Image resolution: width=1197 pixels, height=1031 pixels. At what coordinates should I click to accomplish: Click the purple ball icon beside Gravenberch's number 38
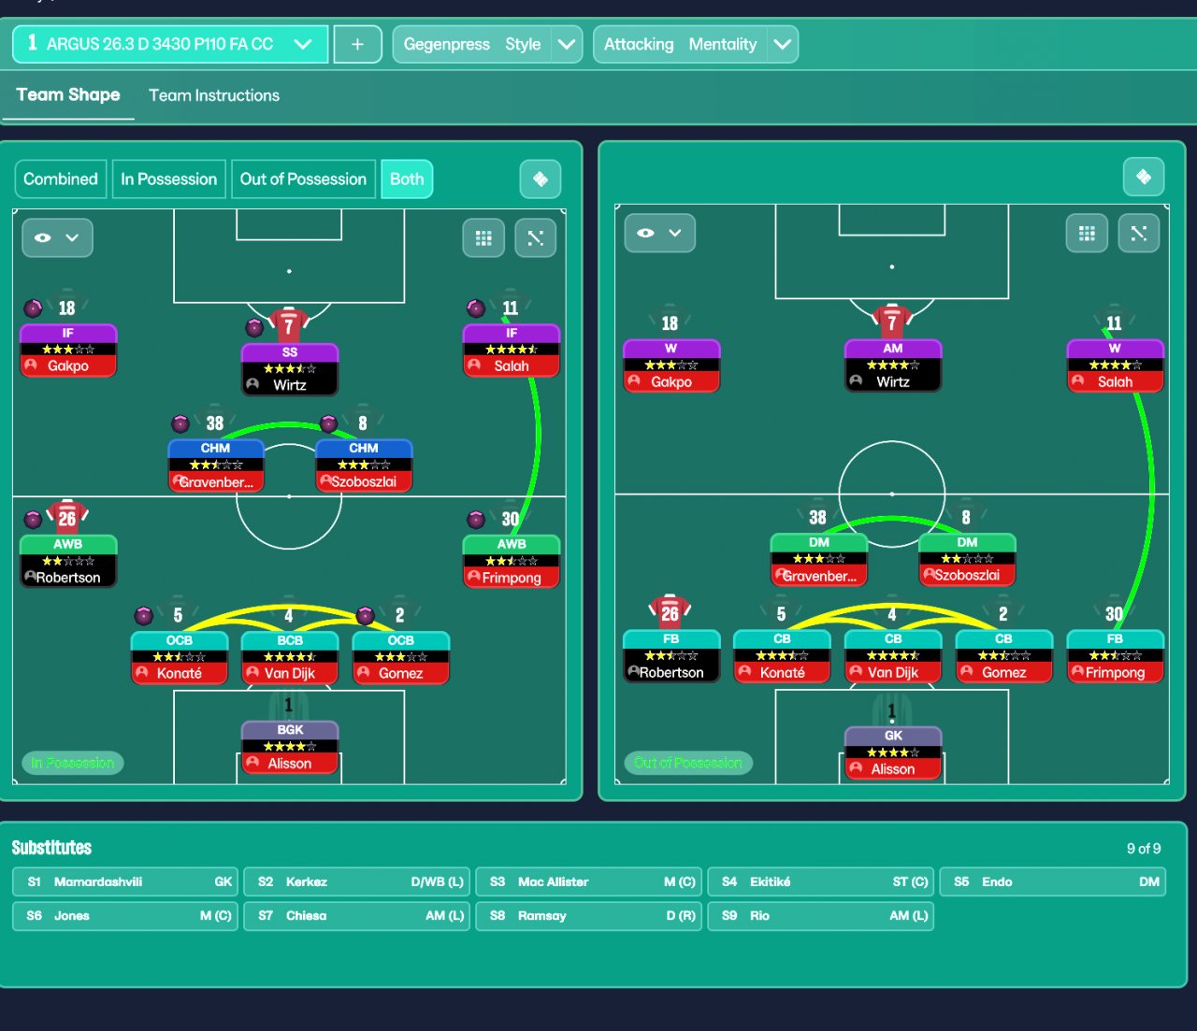(180, 423)
